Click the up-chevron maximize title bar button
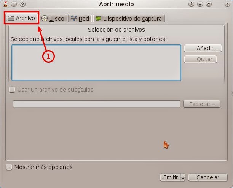This screenshot has height=188, width=233. 209,4
